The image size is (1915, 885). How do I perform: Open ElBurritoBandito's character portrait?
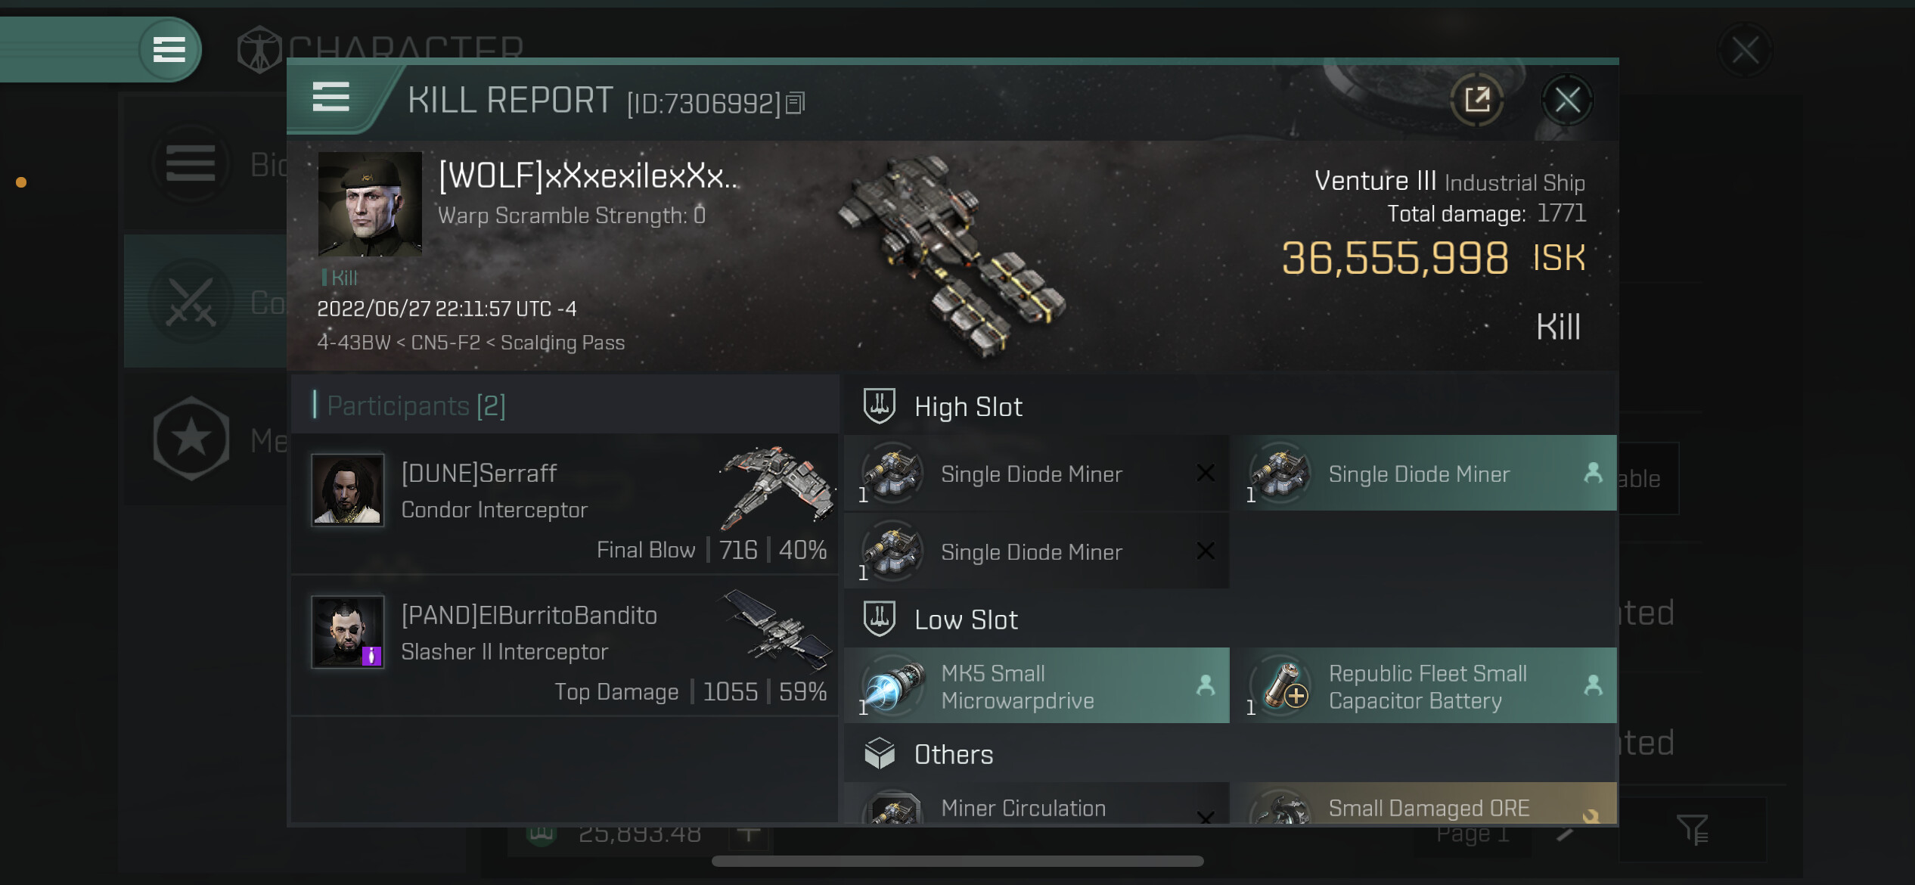click(348, 632)
